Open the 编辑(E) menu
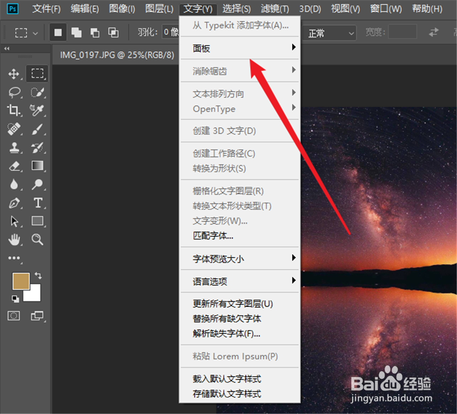 (85, 9)
